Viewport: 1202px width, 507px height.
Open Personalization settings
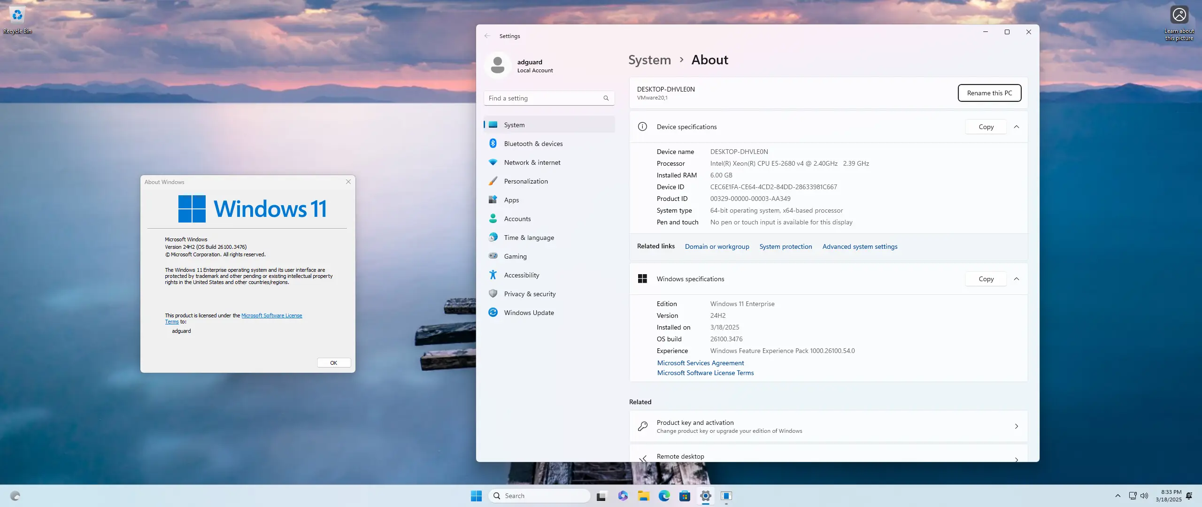click(525, 181)
